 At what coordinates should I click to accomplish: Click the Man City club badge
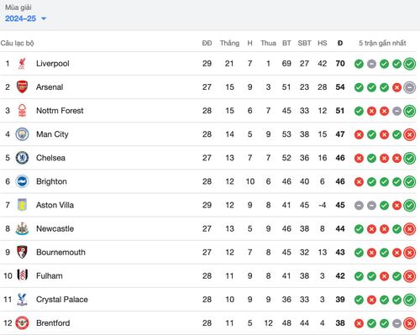22,134
